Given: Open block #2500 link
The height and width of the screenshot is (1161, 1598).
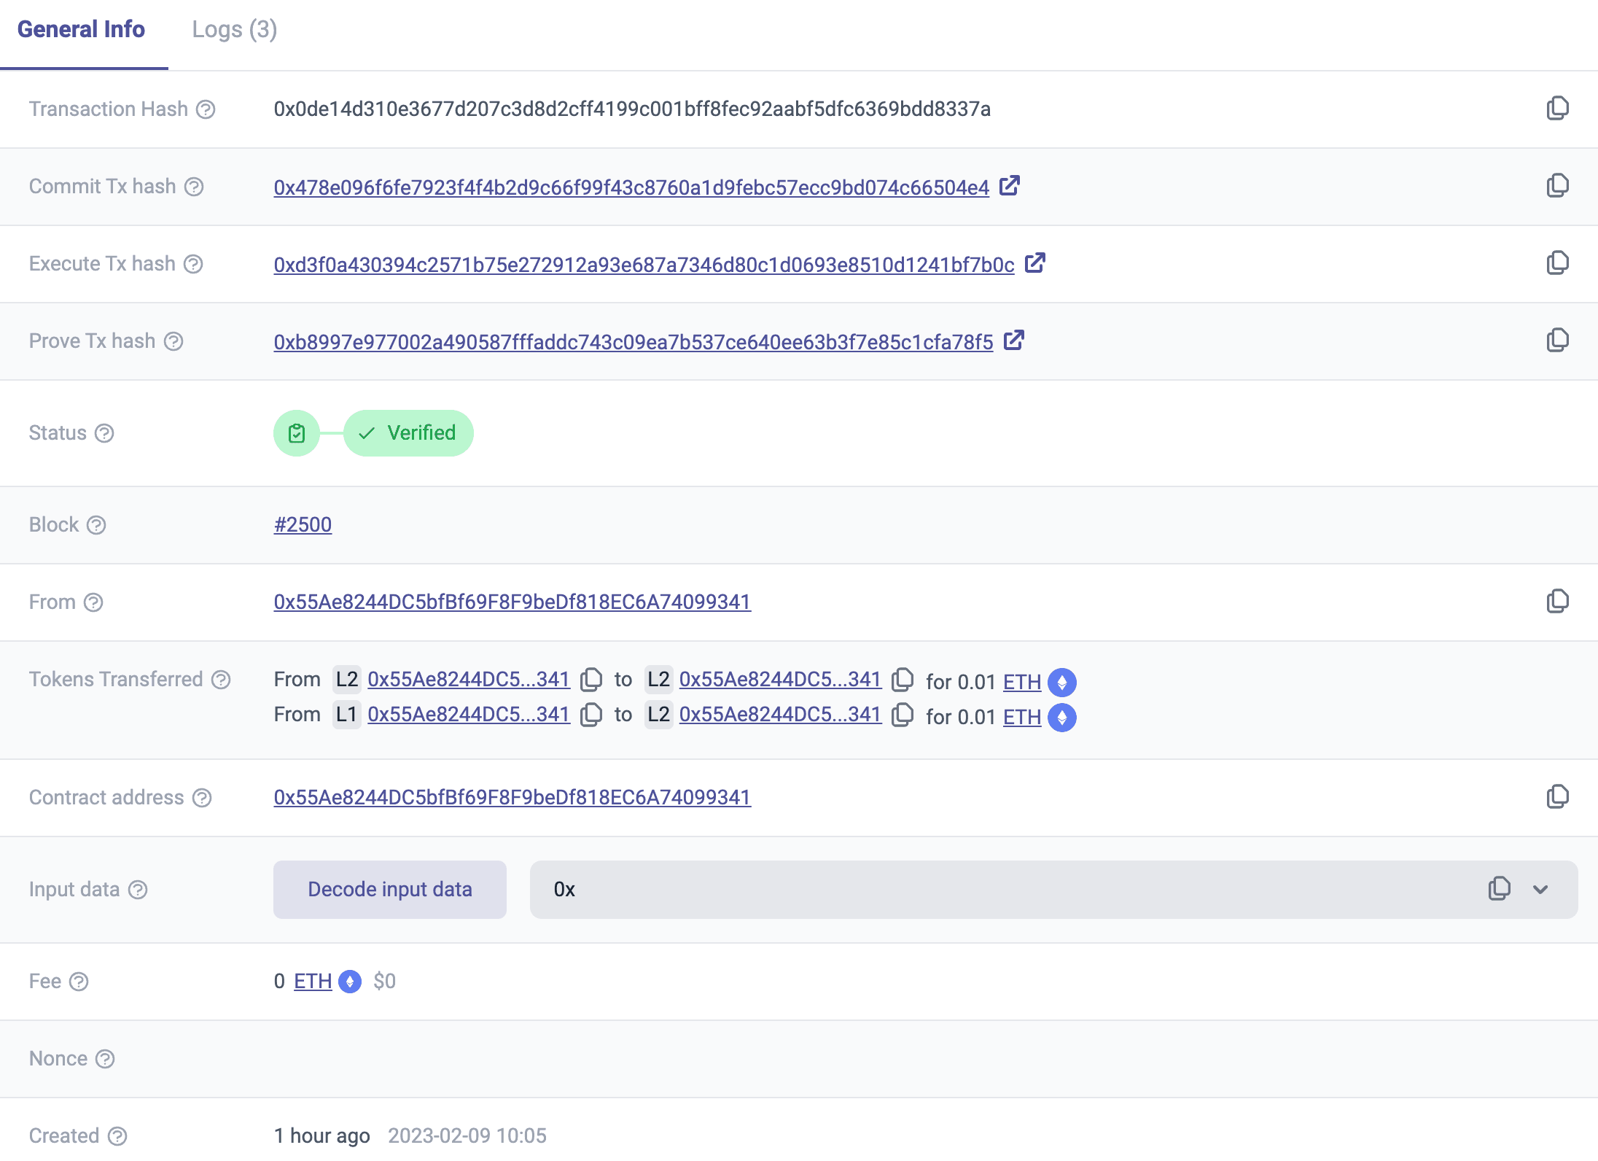Looking at the screenshot, I should click(303, 525).
